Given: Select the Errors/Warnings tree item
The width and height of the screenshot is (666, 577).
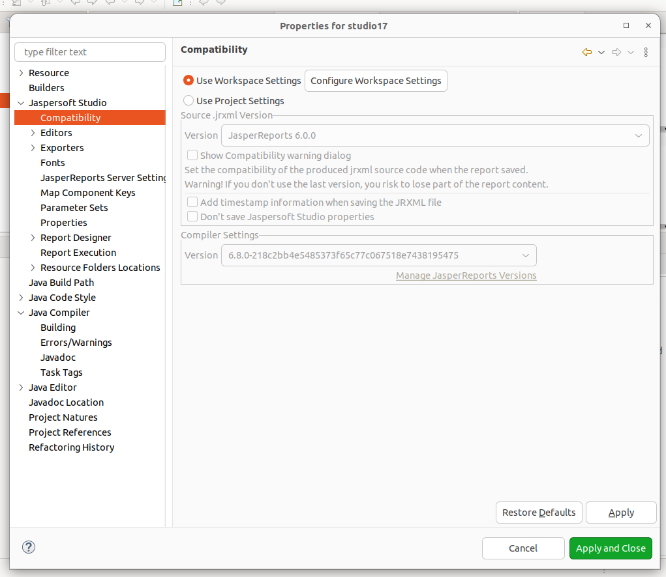Looking at the screenshot, I should tap(76, 343).
